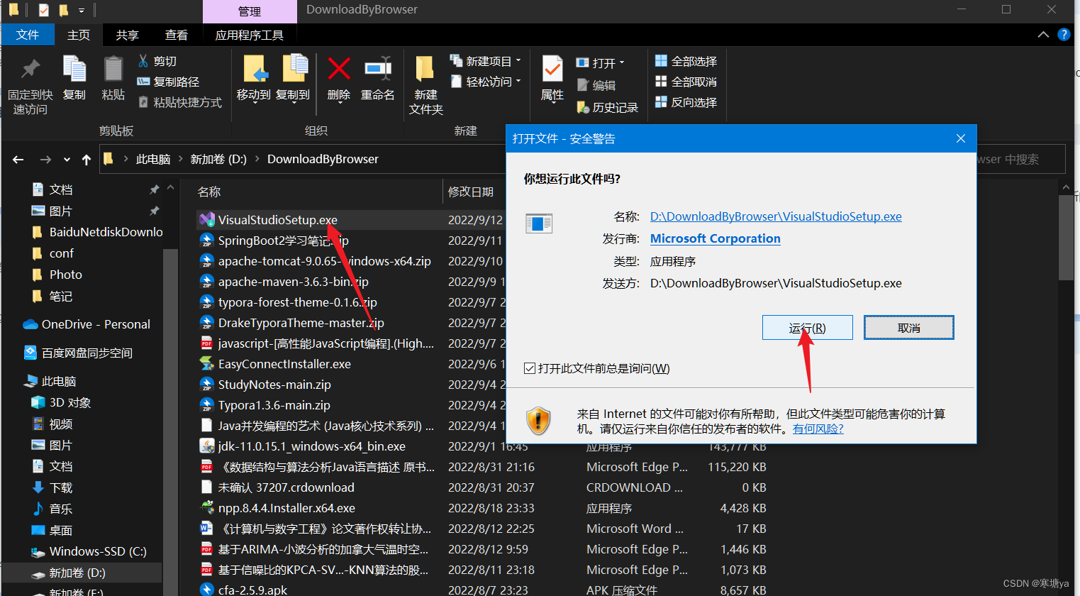The height and width of the screenshot is (596, 1080).
Task: Select jdk-11.0.15.1_windows-x64_bin.exe file
Action: coord(312,446)
